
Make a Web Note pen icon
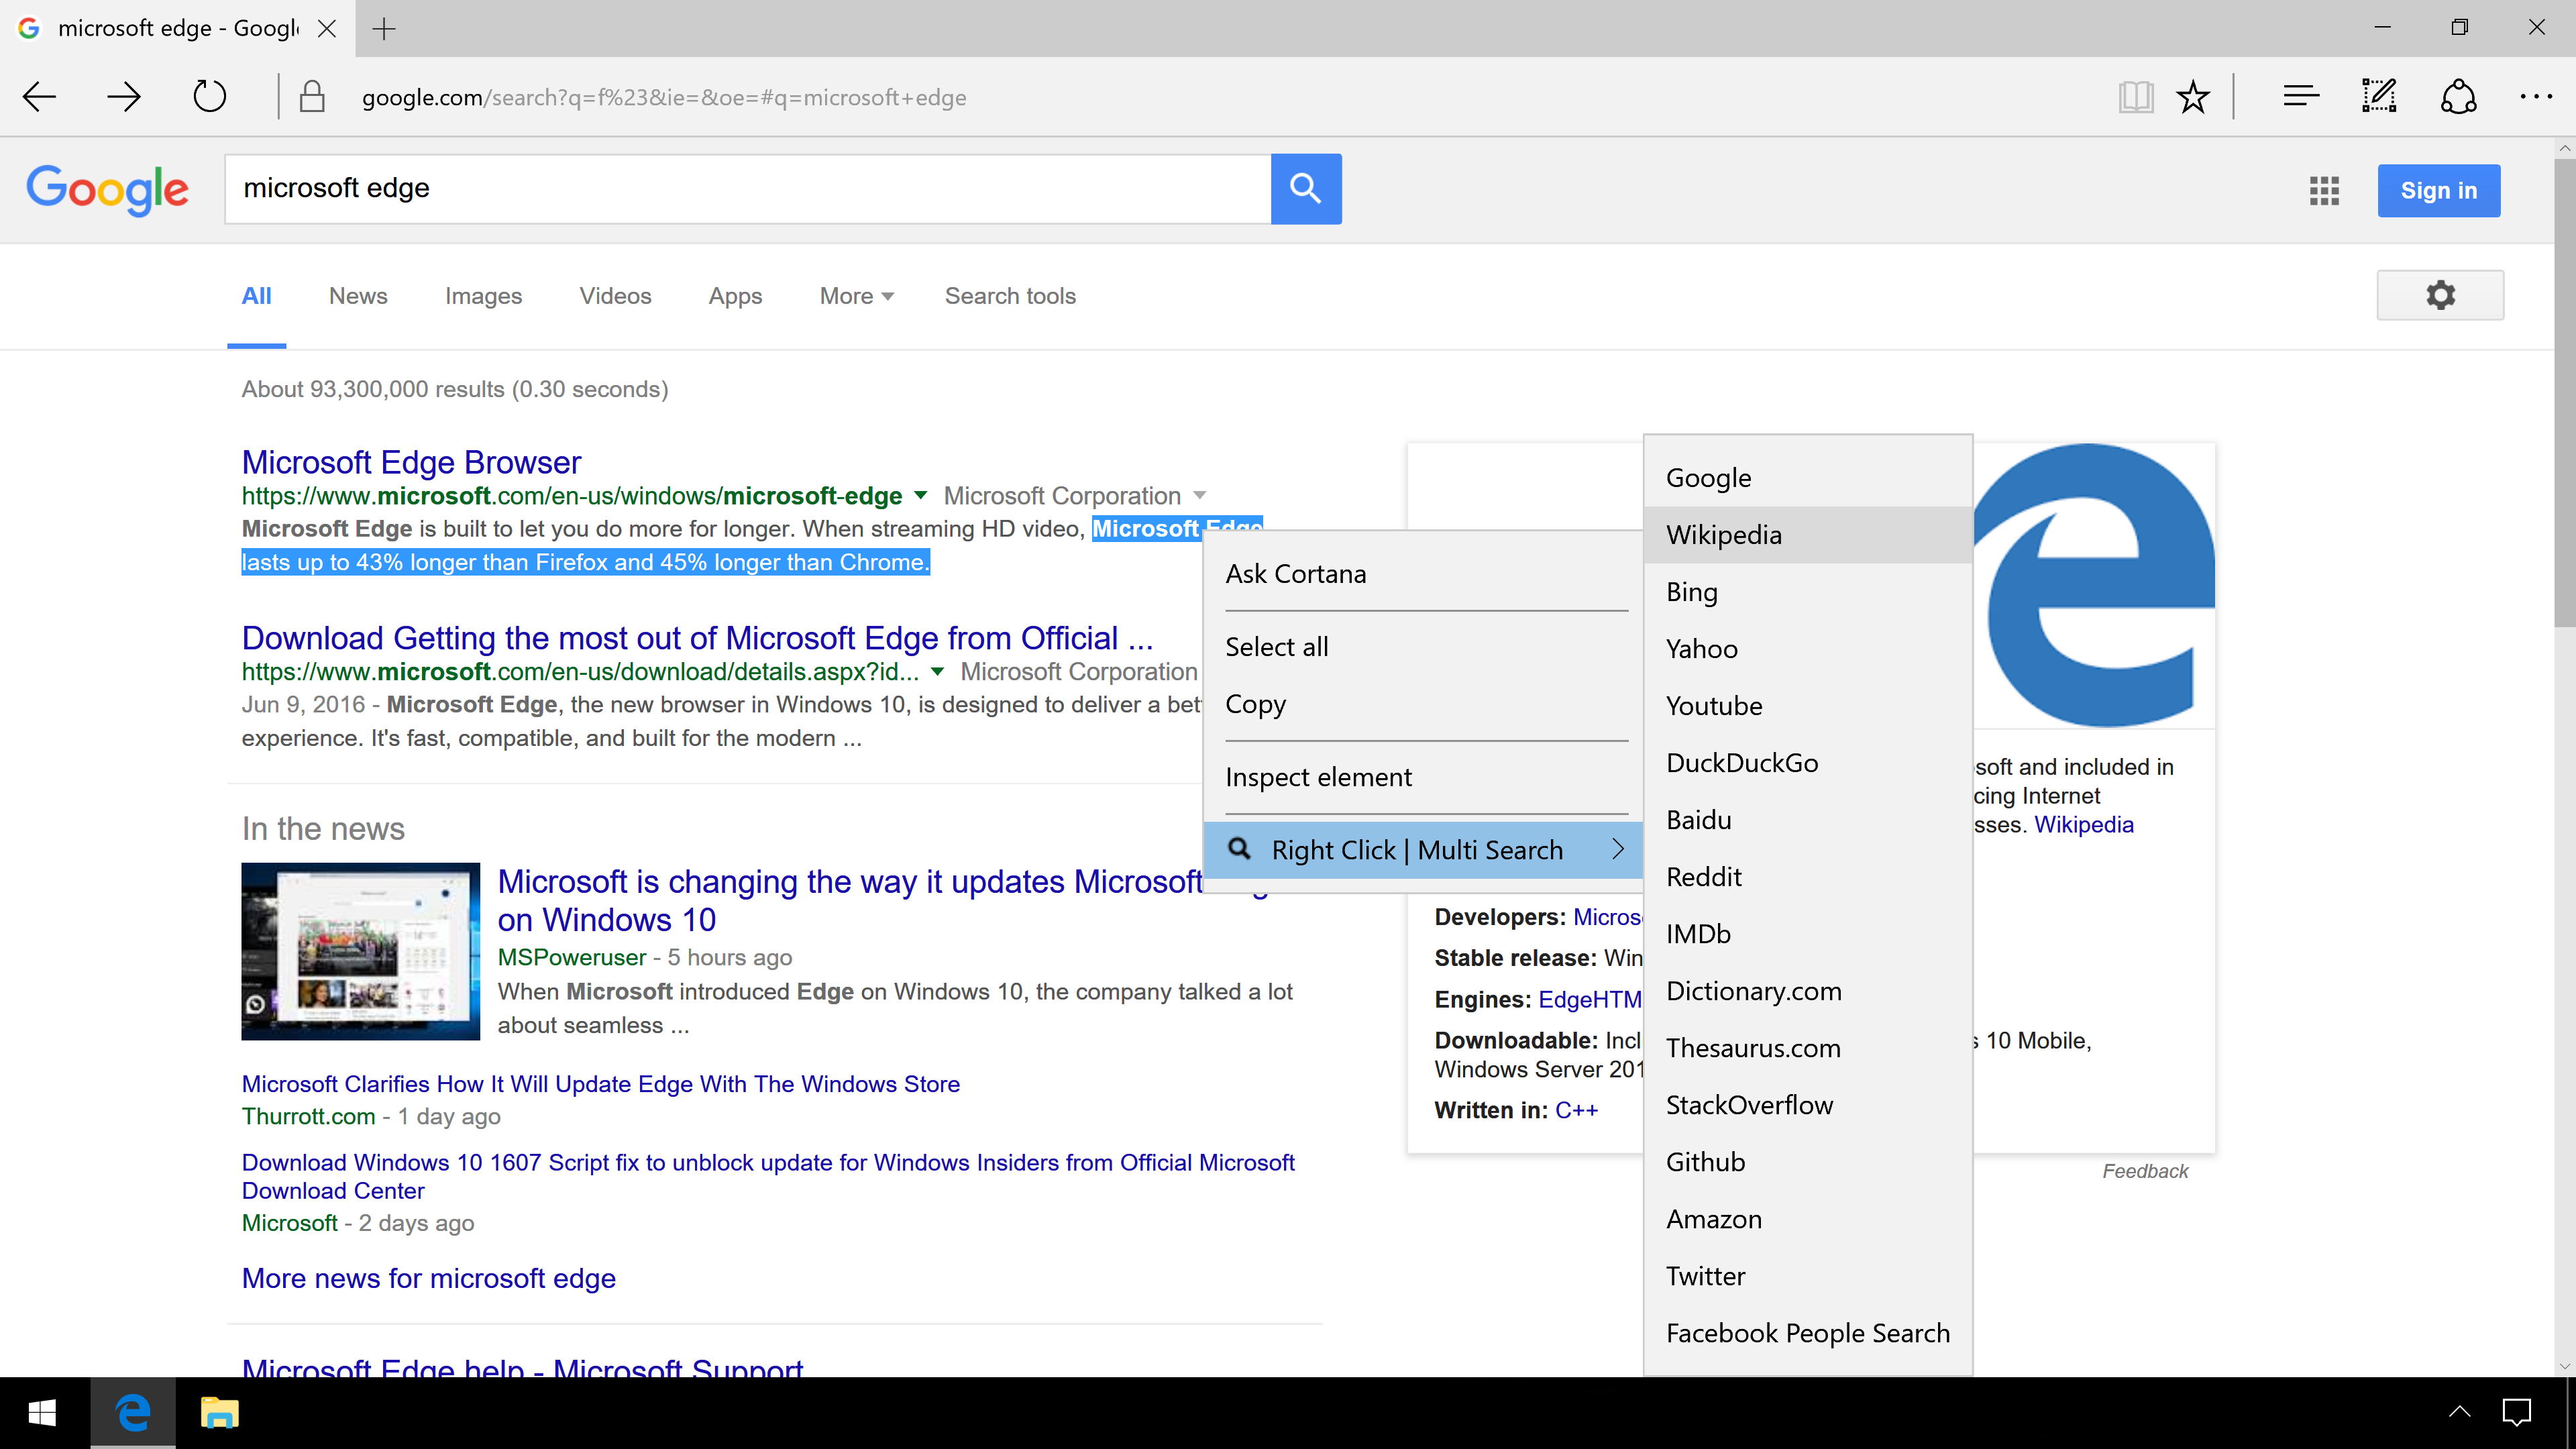pyautogui.click(x=2379, y=97)
